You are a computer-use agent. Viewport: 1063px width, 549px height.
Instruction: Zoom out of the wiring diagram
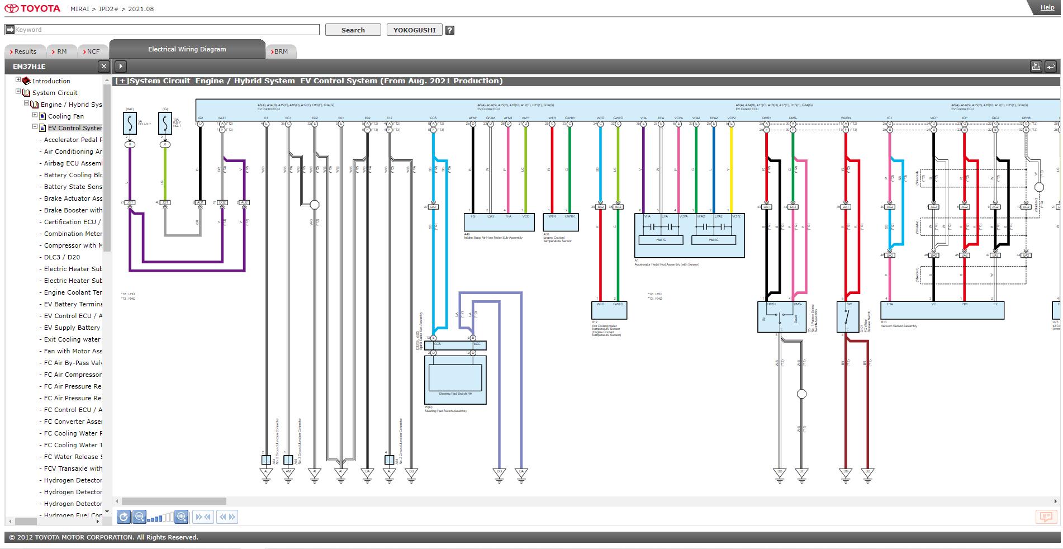(140, 517)
